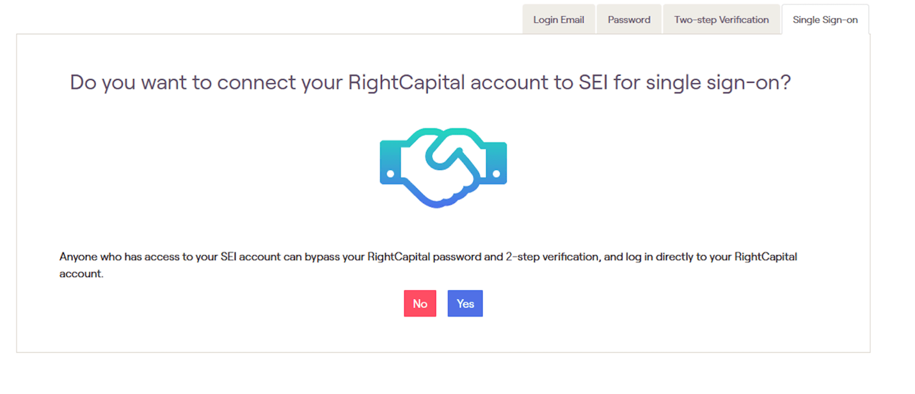
Task: Confirm with the blue Yes button
Action: (465, 304)
